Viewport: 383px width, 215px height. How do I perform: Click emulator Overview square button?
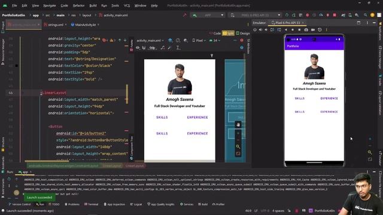(x=299, y=30)
